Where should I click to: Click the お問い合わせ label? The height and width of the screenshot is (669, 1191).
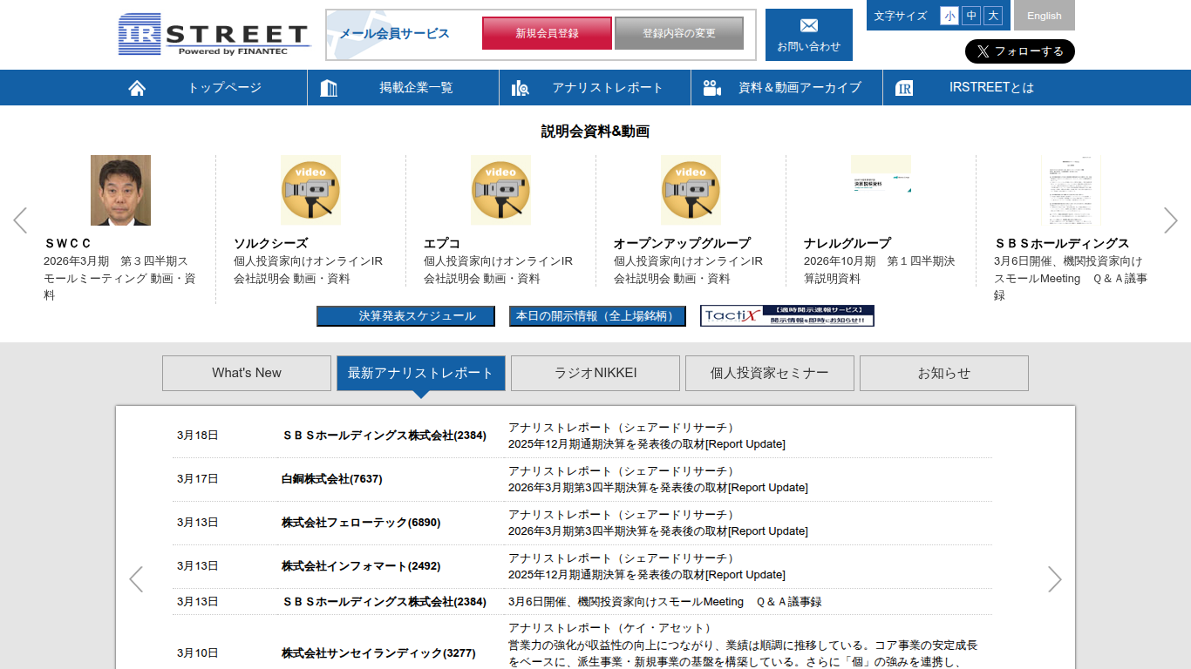pyautogui.click(x=809, y=46)
